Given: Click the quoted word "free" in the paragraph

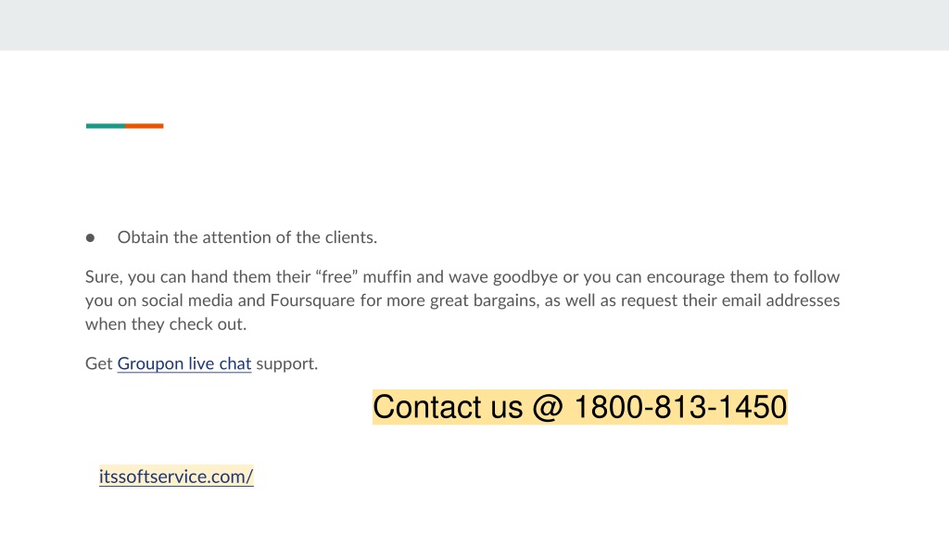Looking at the screenshot, I should [x=336, y=276].
